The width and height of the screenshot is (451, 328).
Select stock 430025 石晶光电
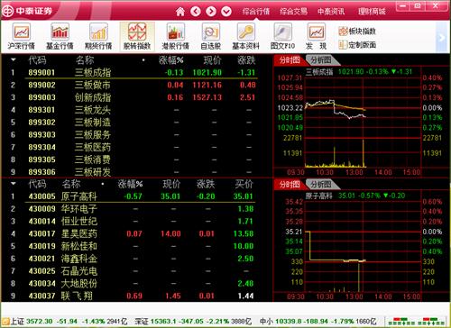pos(133,271)
